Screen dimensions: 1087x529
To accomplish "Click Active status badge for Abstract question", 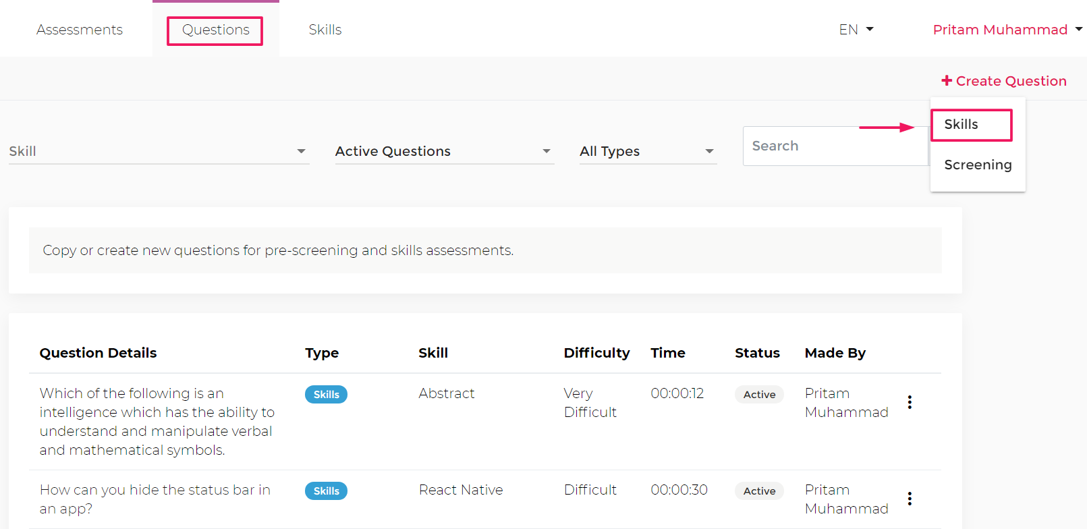I will [759, 395].
